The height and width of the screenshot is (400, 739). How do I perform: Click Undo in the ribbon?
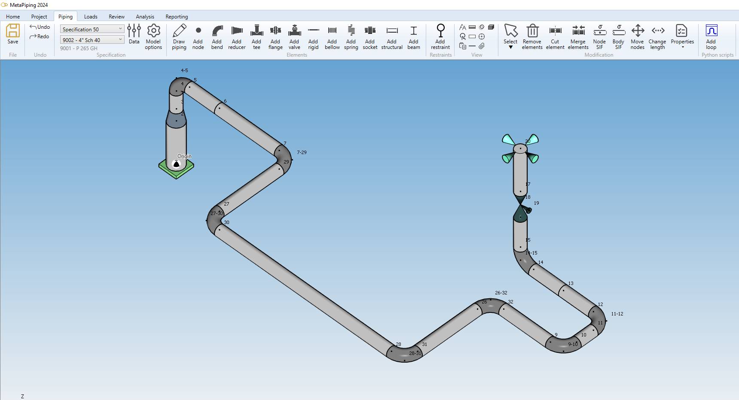tap(40, 27)
